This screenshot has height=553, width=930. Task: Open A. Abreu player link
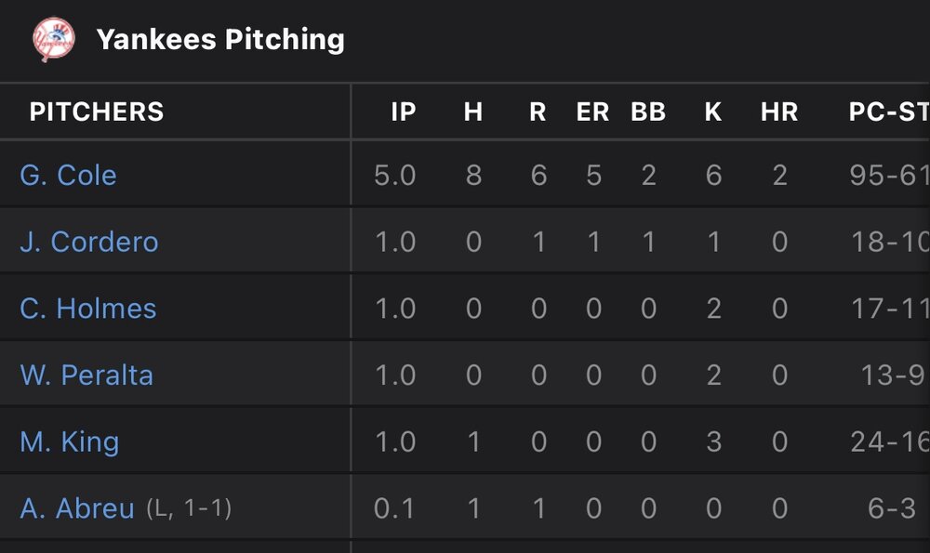(77, 508)
